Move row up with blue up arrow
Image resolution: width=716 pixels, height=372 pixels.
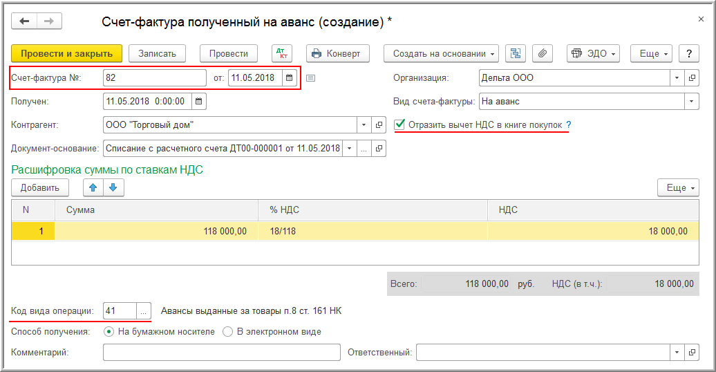point(93,187)
